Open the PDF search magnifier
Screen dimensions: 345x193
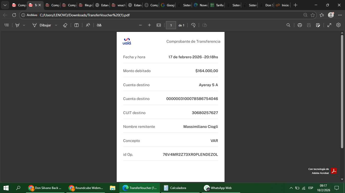(288, 25)
